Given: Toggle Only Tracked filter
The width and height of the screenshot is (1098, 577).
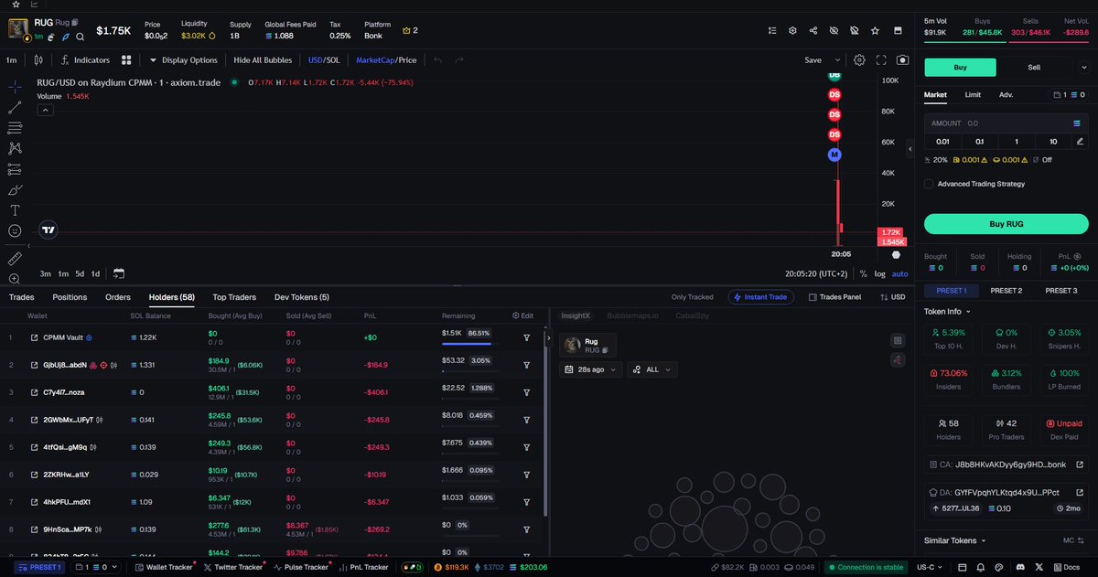Looking at the screenshot, I should pos(692,297).
